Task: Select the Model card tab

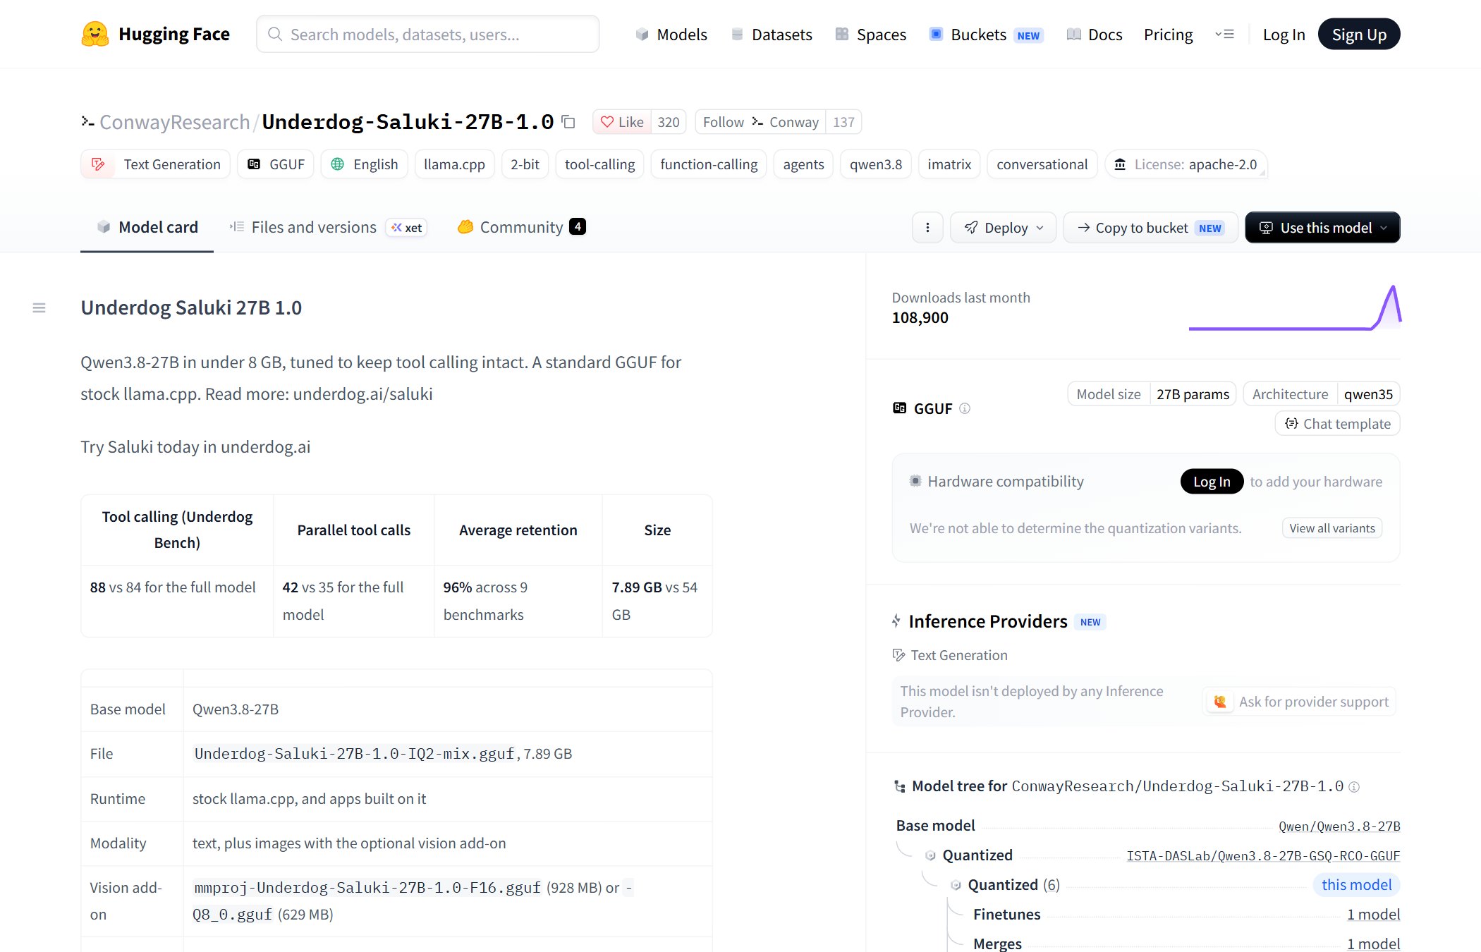Action: 147,227
